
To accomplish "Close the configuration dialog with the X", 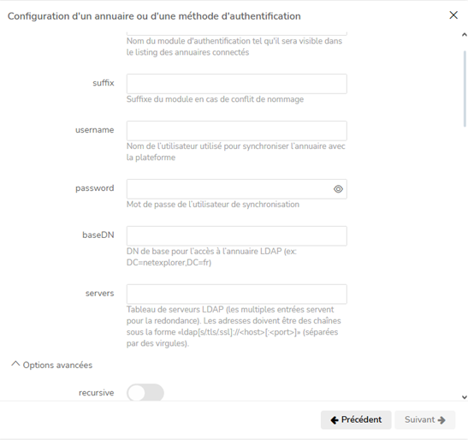I will [x=453, y=15].
